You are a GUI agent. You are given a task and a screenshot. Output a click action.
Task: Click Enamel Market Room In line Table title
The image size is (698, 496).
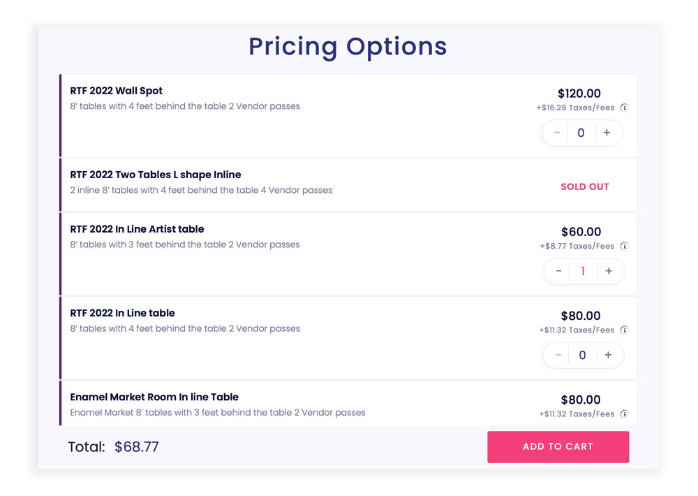tap(154, 397)
